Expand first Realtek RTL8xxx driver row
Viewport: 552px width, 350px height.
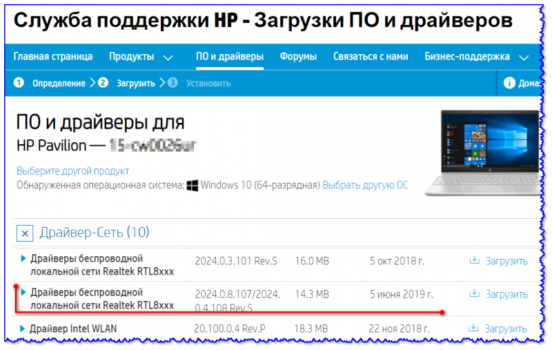[23, 258]
